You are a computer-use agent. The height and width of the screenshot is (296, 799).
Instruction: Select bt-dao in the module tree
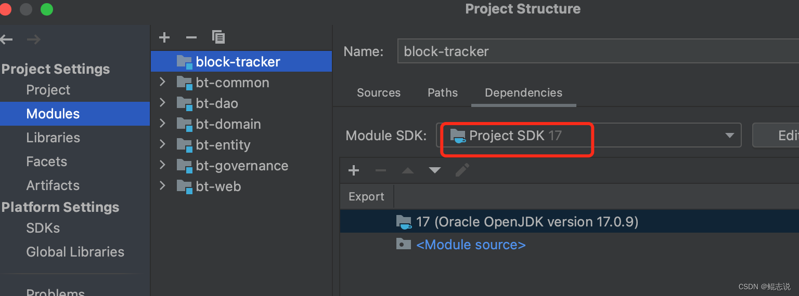click(x=217, y=103)
